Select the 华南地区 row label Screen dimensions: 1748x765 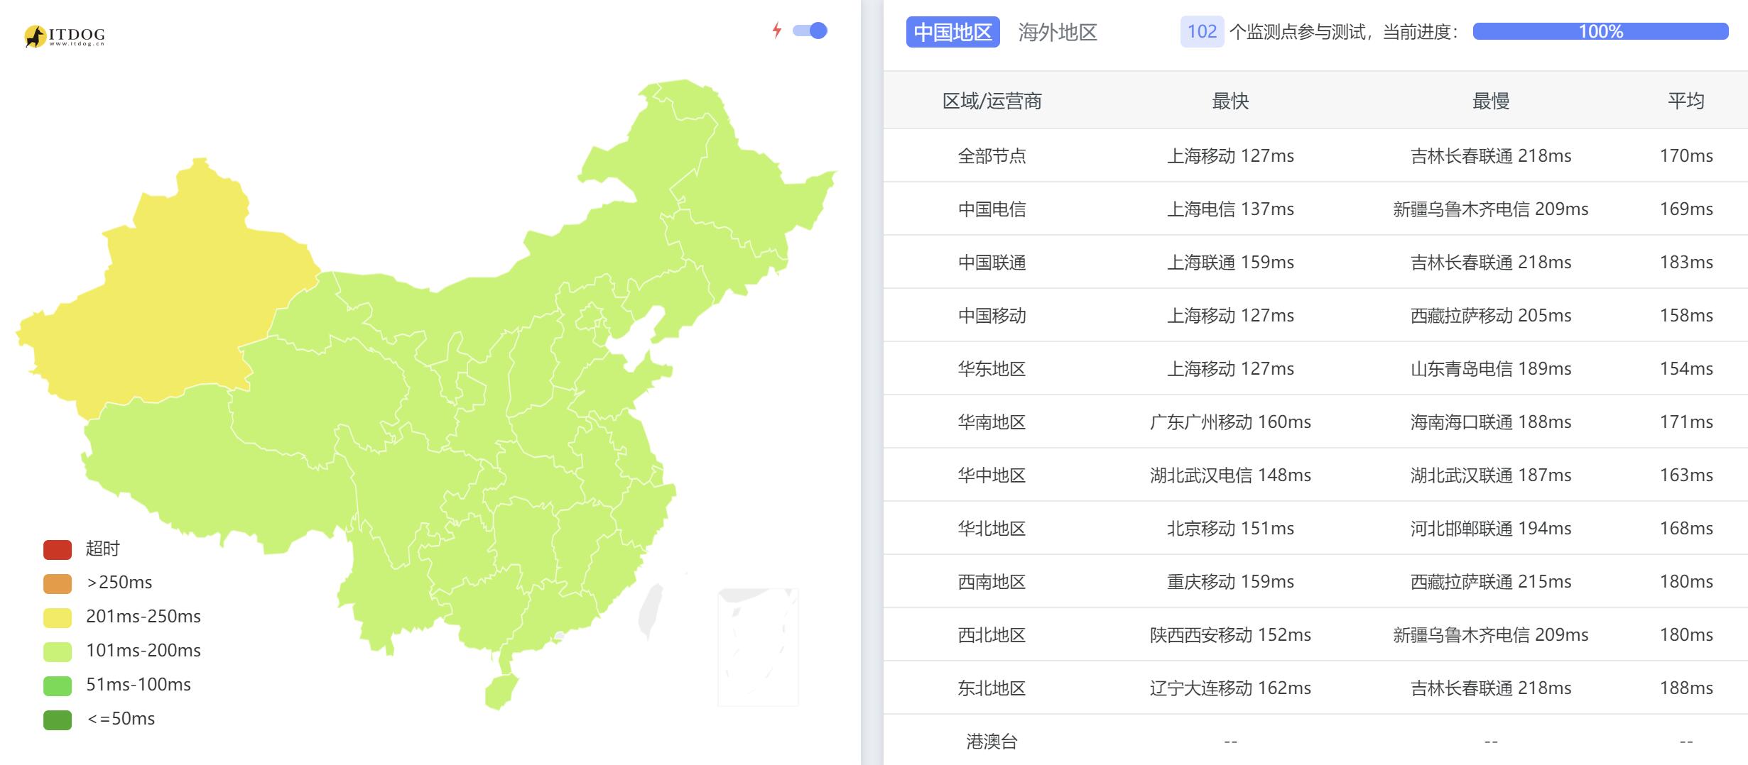tap(992, 422)
